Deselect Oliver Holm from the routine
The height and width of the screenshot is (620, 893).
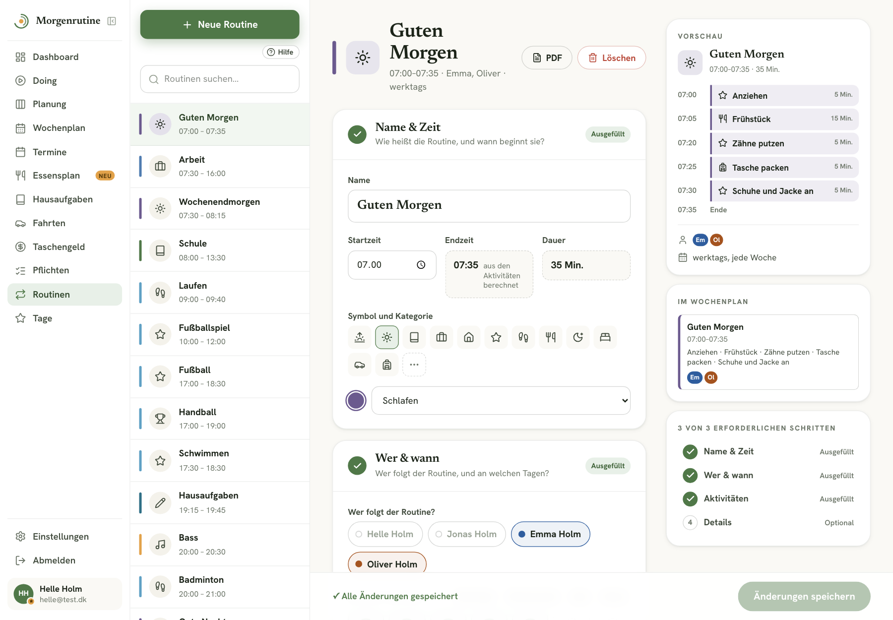pos(387,563)
